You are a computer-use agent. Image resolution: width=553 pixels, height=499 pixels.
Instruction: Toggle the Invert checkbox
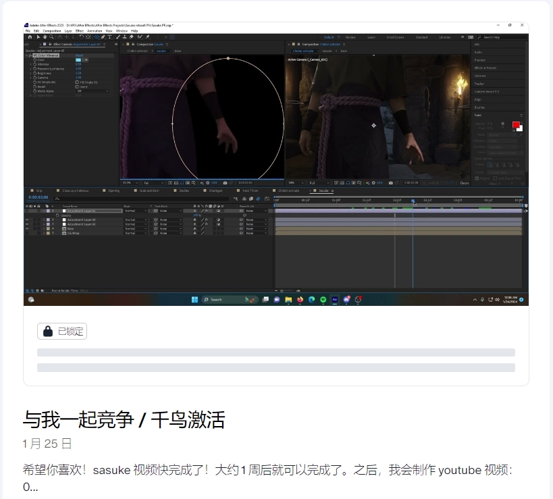click(x=77, y=86)
